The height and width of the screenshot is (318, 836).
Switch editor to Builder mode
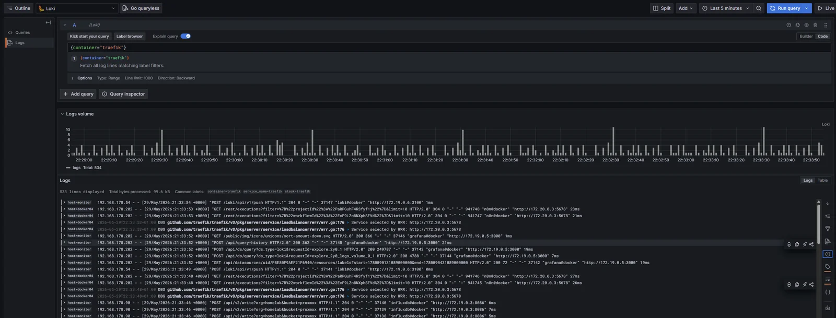coord(806,37)
